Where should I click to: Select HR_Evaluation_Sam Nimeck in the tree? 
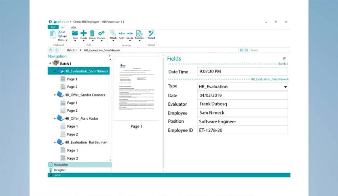79,71
